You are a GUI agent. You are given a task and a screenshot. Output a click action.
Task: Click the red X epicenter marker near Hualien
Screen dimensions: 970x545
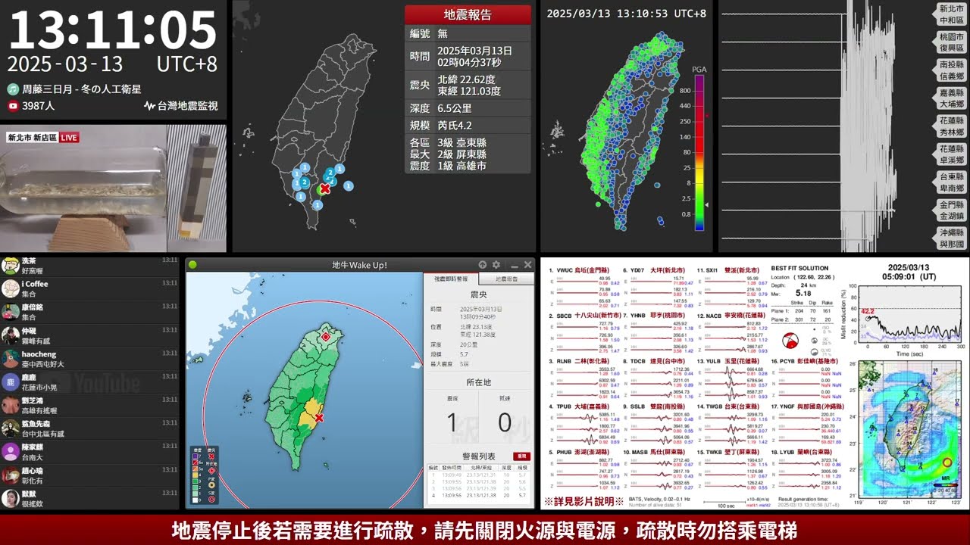click(x=320, y=418)
